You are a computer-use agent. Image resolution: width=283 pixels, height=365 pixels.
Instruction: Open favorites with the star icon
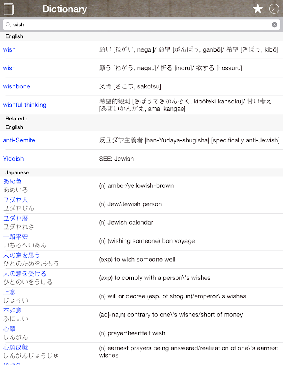pos(257,9)
